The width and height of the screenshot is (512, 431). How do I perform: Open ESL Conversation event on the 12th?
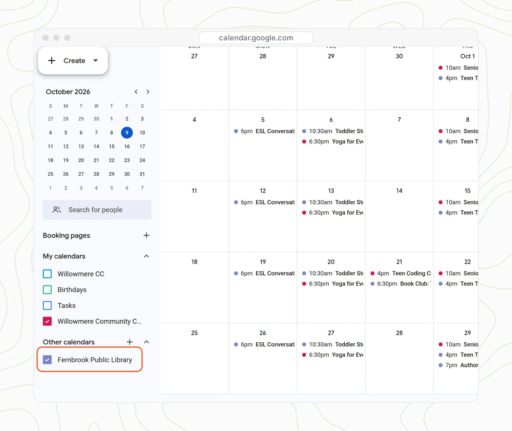tap(264, 202)
